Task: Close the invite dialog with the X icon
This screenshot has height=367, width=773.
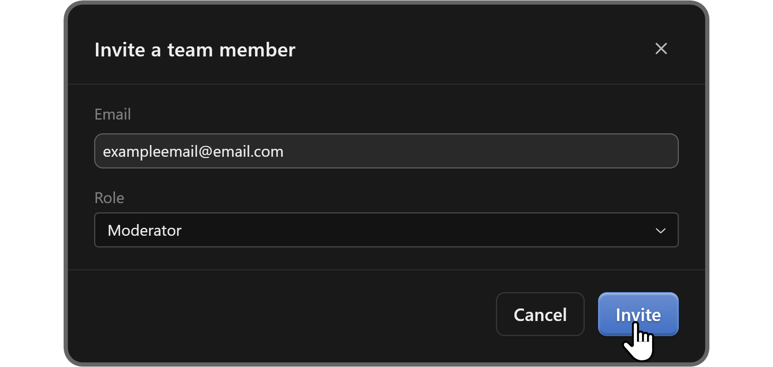Action: (x=661, y=49)
